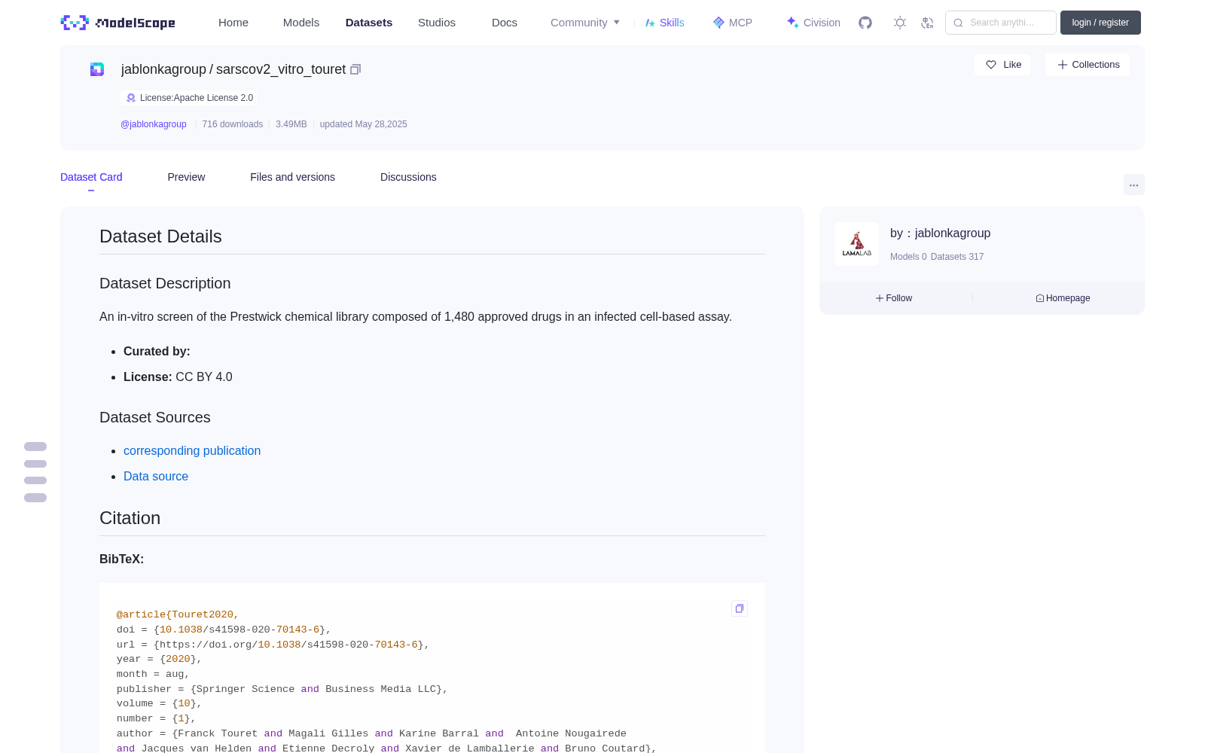
Task: Open the ModelScope logo home link
Action: point(118,23)
